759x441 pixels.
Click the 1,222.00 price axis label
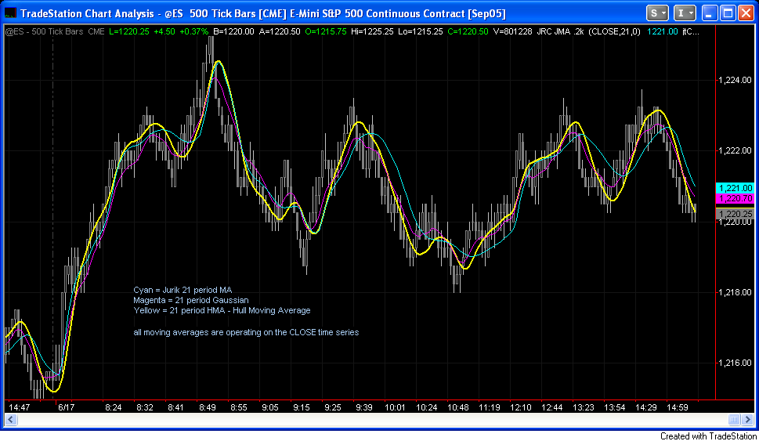[735, 150]
